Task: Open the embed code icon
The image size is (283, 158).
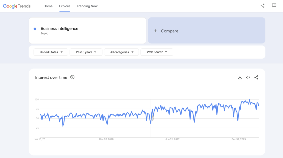Action: click(248, 77)
